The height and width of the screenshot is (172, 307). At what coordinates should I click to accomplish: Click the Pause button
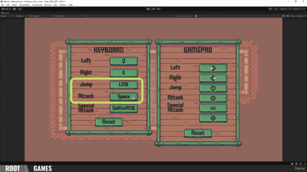(x=153, y=9)
